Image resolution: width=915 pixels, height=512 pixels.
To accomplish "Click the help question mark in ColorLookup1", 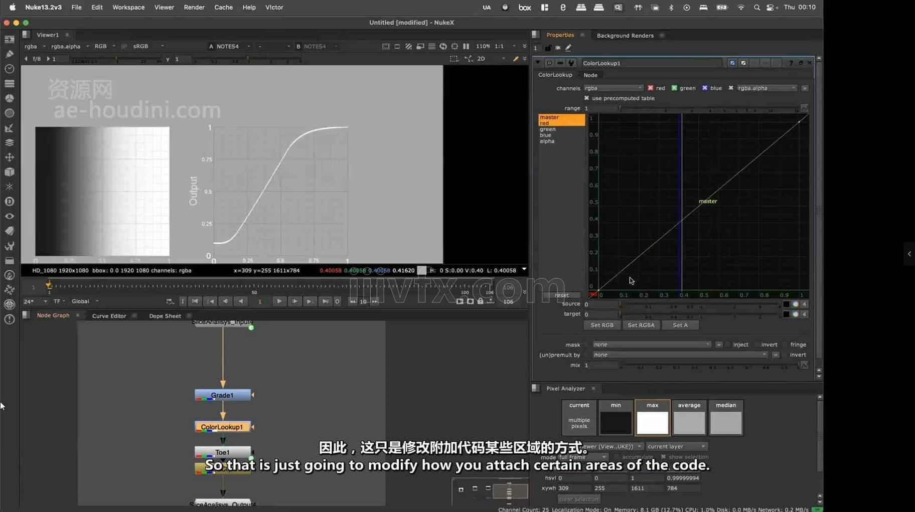I will click(x=791, y=63).
